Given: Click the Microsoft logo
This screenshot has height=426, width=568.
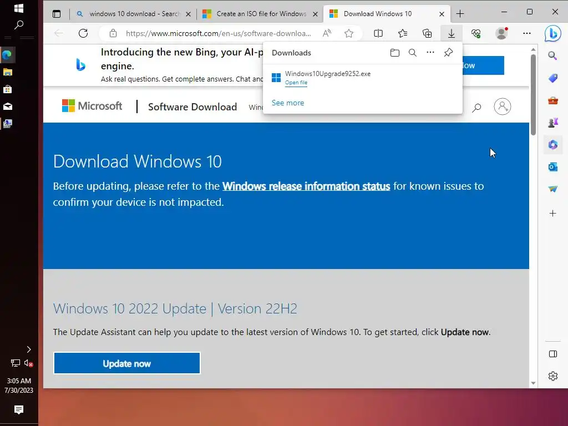Looking at the screenshot, I should coord(92,106).
